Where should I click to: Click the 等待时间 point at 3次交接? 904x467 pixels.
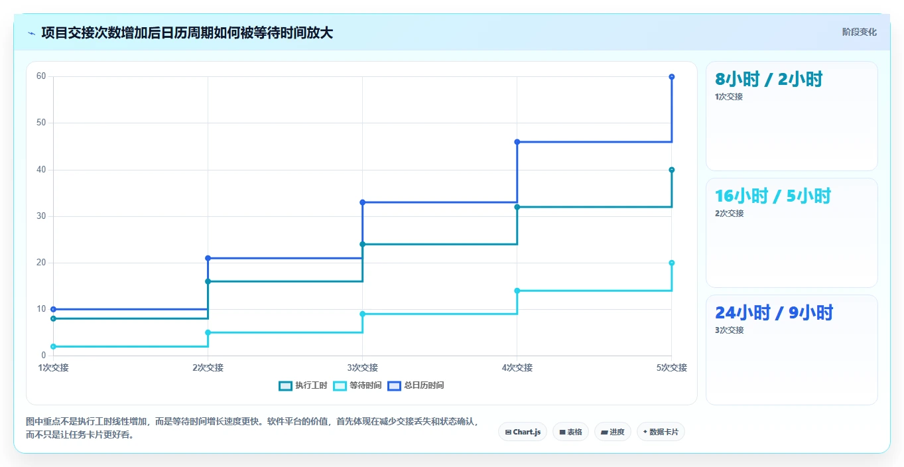[363, 314]
